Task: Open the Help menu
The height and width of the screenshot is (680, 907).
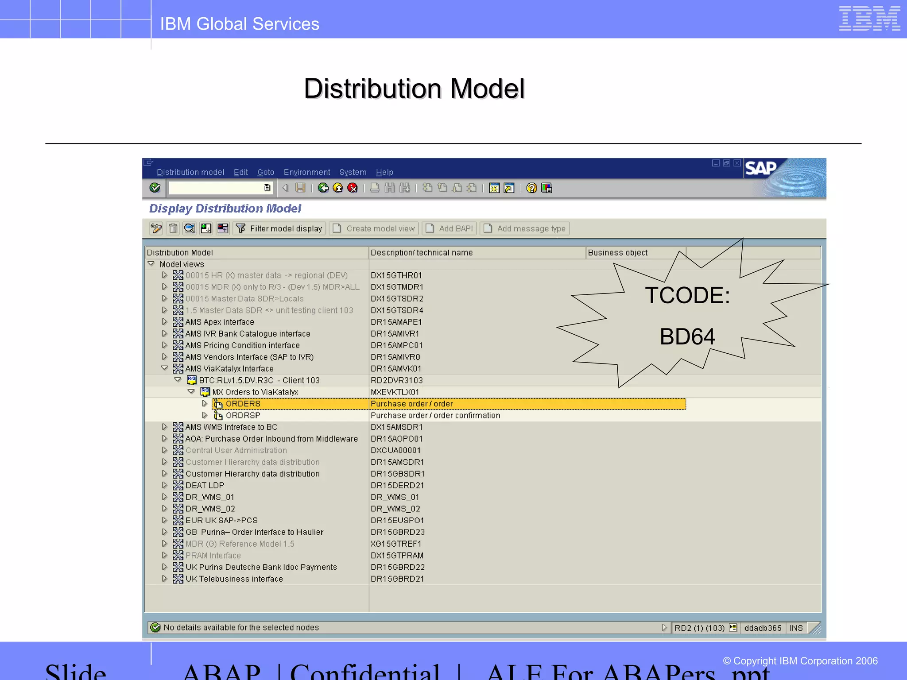Action: [x=384, y=172]
